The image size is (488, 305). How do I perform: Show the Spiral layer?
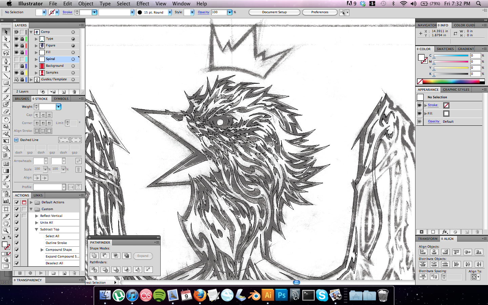16,59
